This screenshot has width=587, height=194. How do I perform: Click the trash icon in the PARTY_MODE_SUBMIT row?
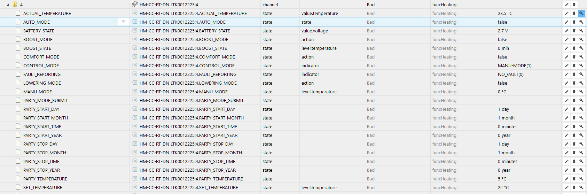[574, 100]
